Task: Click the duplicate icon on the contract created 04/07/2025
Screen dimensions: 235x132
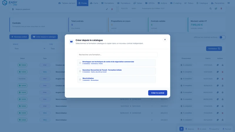Action: [x=217, y=79]
